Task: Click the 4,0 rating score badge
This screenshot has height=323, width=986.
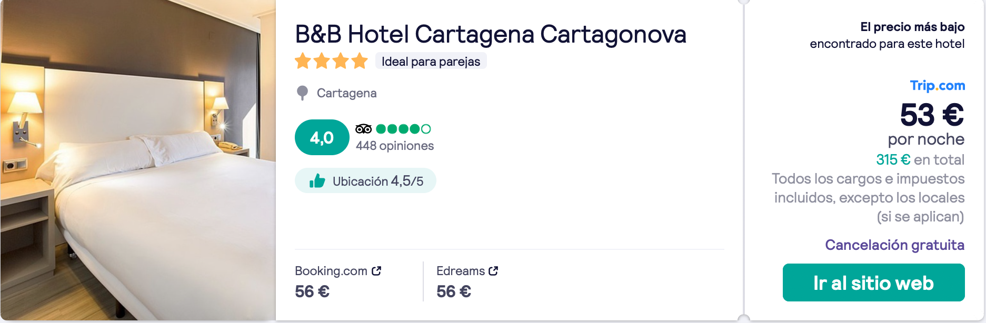Action: point(322,137)
